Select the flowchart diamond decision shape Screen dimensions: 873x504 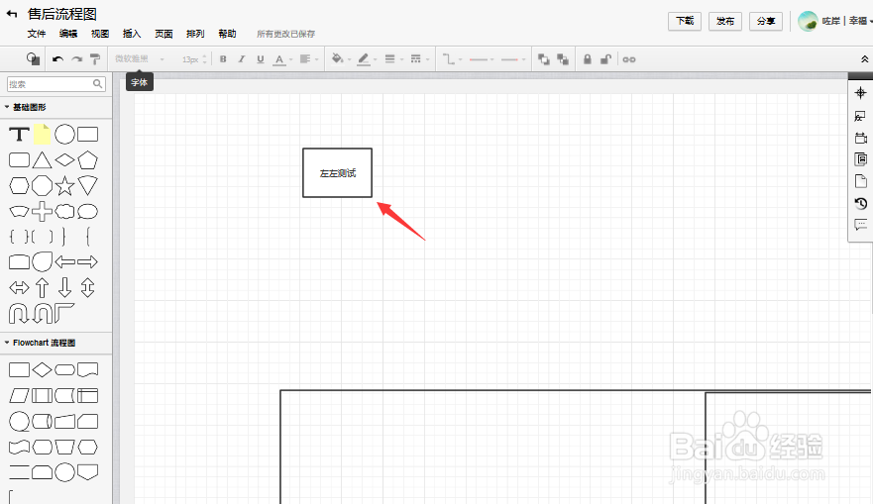pos(42,370)
